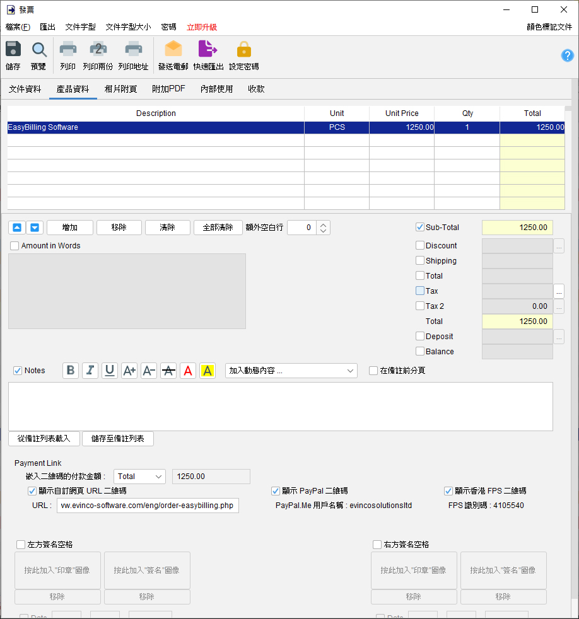Enable page break before notes (在備註前分頁)

click(x=373, y=370)
